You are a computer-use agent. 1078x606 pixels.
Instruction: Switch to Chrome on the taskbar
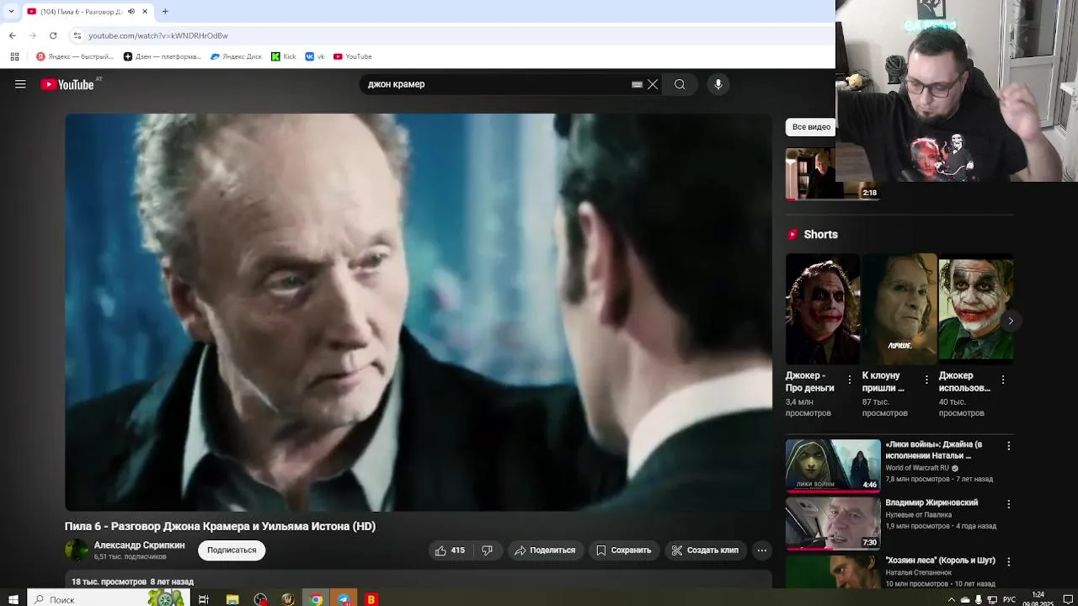click(x=316, y=599)
